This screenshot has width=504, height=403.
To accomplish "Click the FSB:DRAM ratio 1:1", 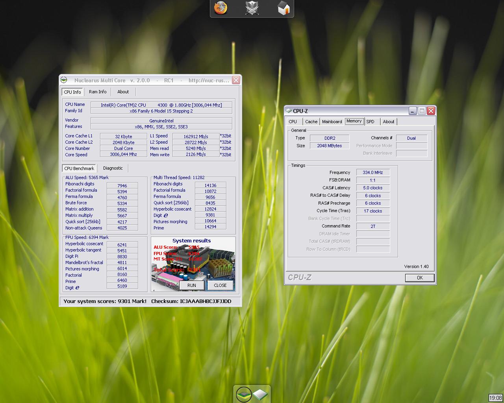I will [x=373, y=180].
